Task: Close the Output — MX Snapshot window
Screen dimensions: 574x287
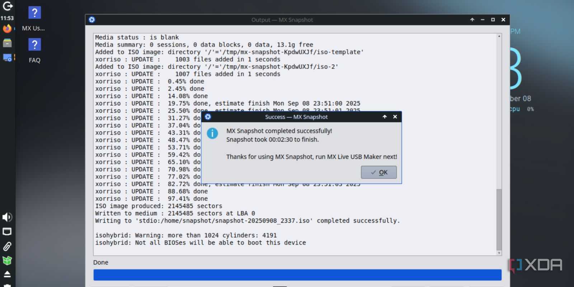Action: pyautogui.click(x=503, y=20)
